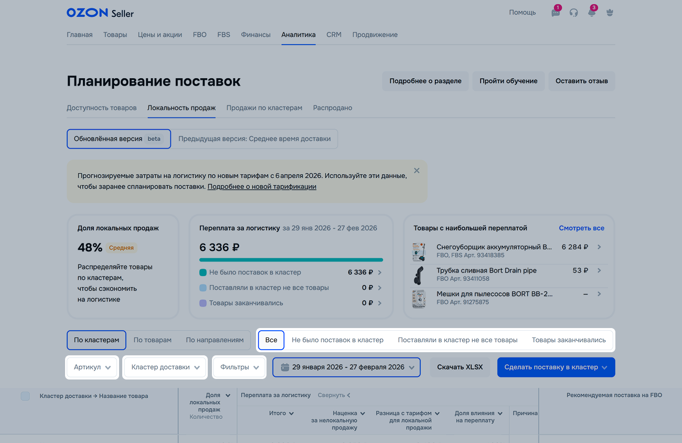Choose 'Товары заканчивались' filter option

tap(569, 340)
